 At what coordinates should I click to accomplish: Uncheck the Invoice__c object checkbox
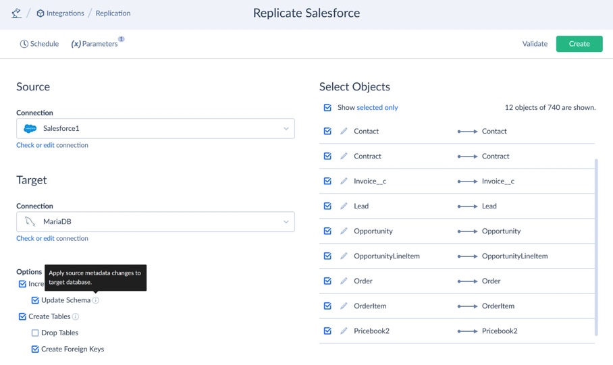(327, 181)
